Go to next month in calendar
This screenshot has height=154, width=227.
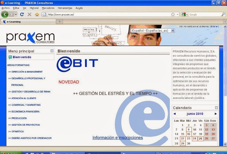click(216, 114)
